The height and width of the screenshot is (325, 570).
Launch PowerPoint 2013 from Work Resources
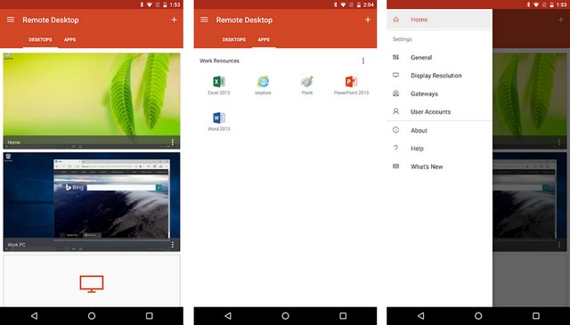pyautogui.click(x=351, y=85)
